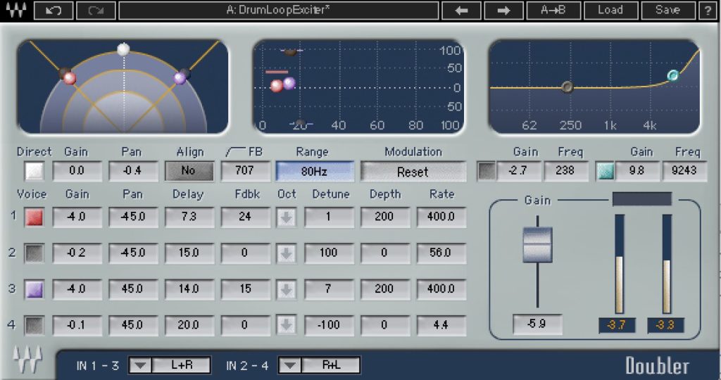The width and height of the screenshot is (721, 380).
Task: Toggle Voice 4 octave down arrow
Action: [286, 325]
